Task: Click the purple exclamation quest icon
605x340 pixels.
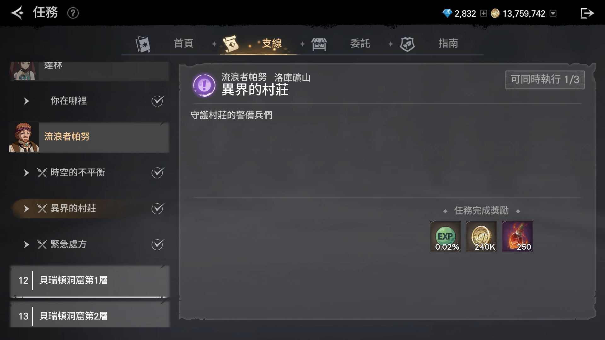Action: click(204, 85)
